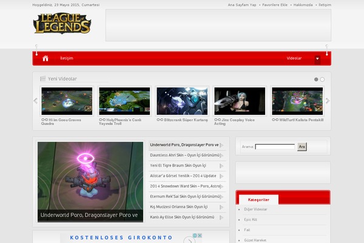Click arrow beside Kanlı Ay Elise
Image resolution: width=364 pixels, height=243 pixels.
(221, 217)
